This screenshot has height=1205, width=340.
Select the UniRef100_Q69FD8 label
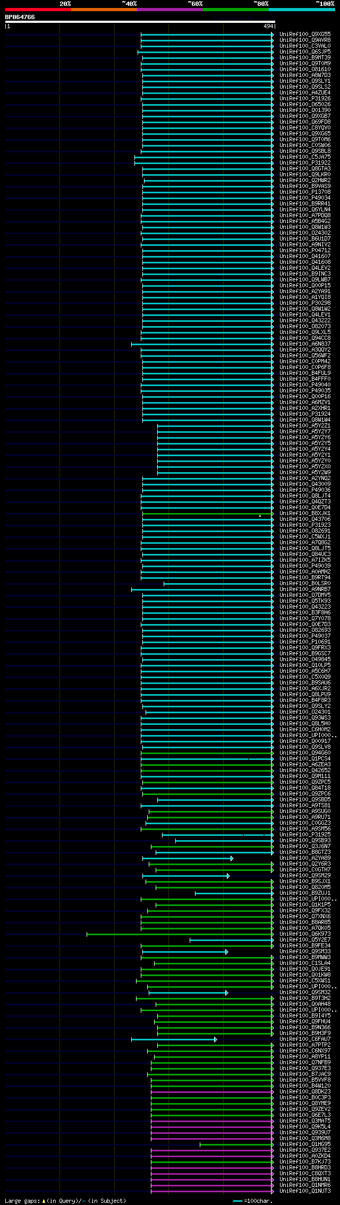[x=305, y=122]
